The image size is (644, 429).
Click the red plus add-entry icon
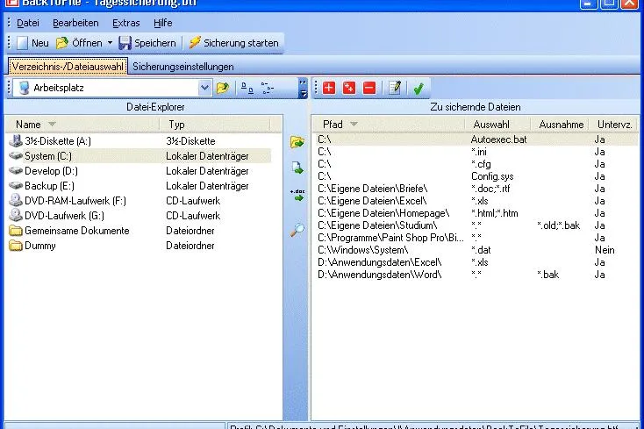coord(329,88)
